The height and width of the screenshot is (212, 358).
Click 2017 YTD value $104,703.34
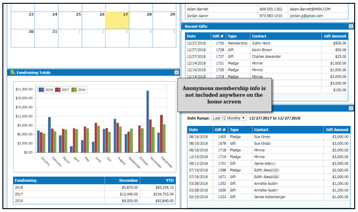[x=163, y=194]
